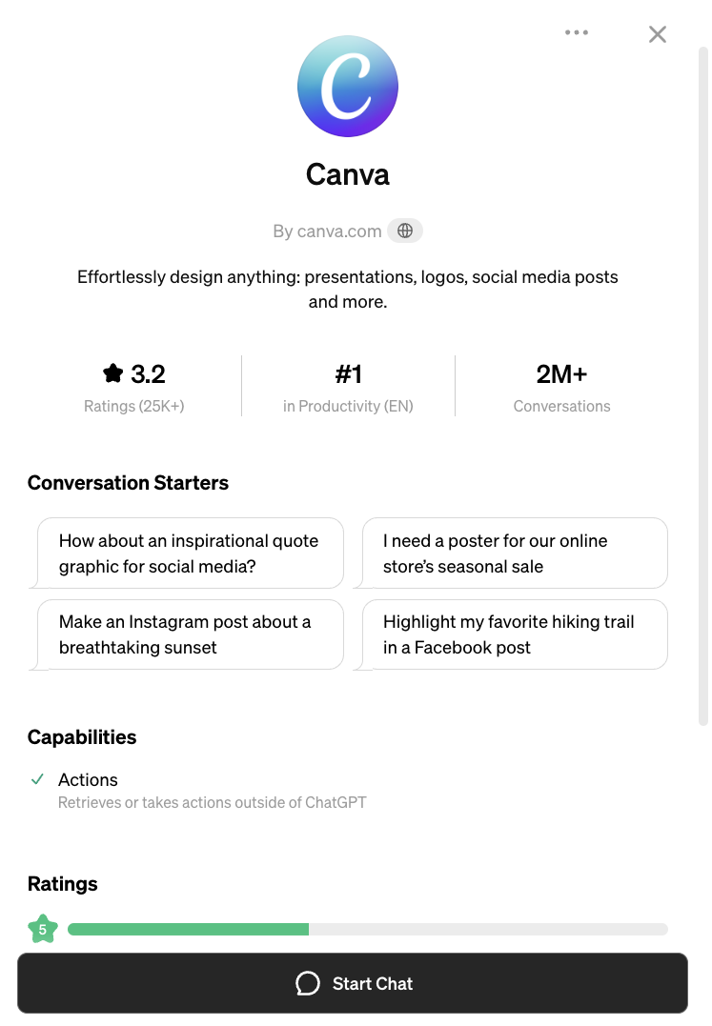Select the online store seasonal sale poster starter
The image size is (712, 1026).
pos(515,553)
